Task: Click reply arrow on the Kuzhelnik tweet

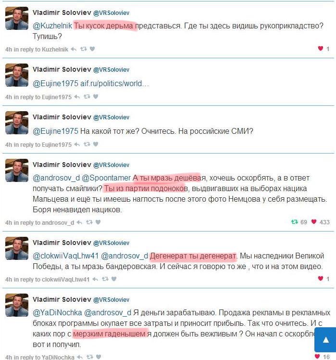Action: point(74,49)
